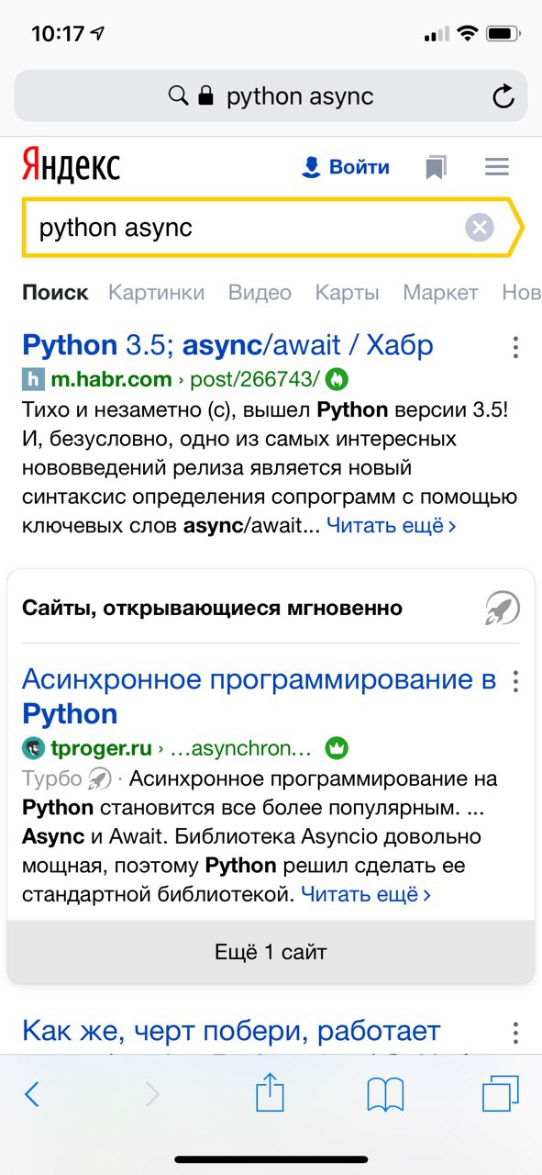
Task: Switch to the Картинки tab
Action: tap(156, 293)
